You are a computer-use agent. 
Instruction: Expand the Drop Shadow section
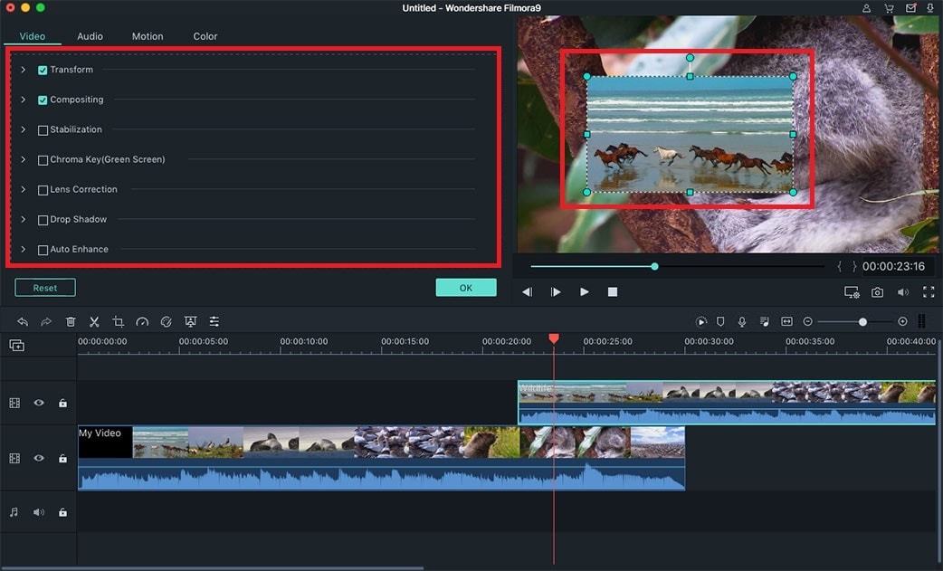(x=23, y=219)
